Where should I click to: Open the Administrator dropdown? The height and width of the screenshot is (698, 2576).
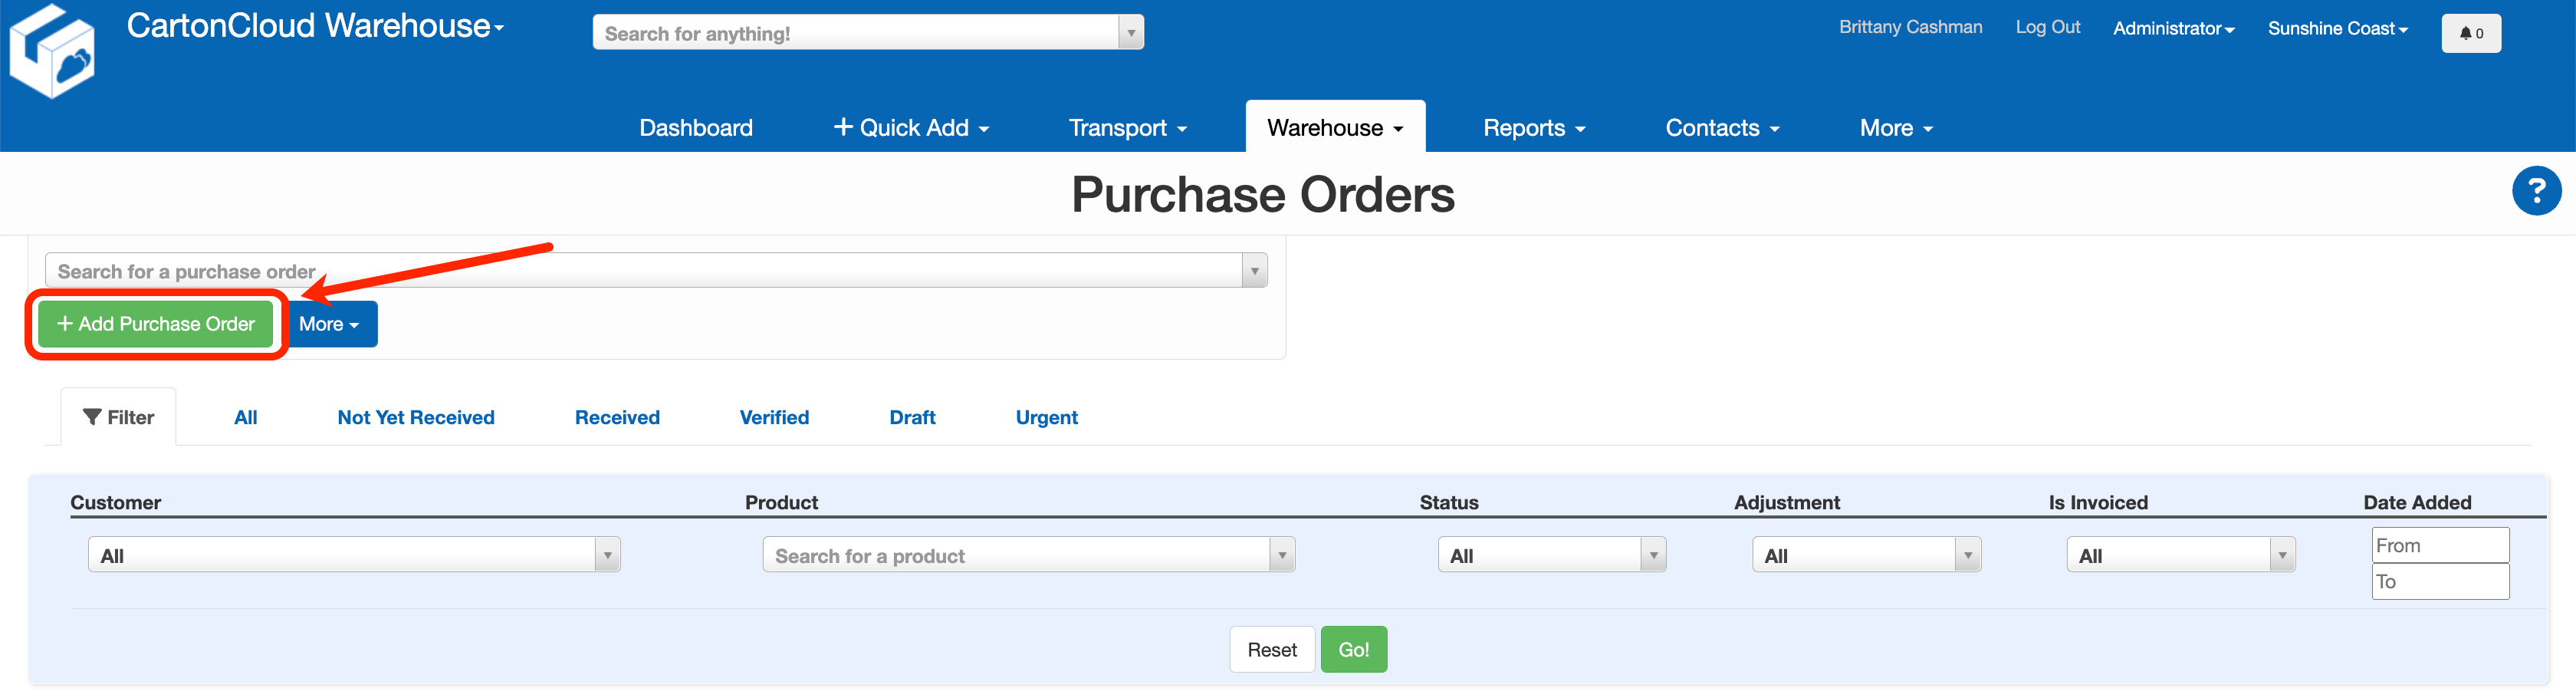[2172, 28]
